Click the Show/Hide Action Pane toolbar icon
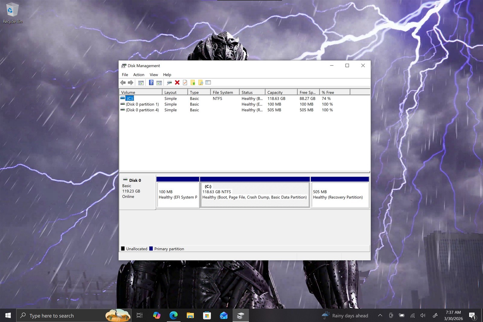This screenshot has width=483, height=322. pos(159,83)
